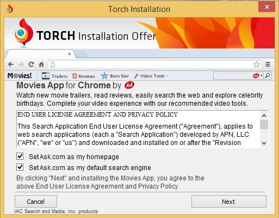
Task: Click the Torch flame logo in title bar
Action: point(10,9)
